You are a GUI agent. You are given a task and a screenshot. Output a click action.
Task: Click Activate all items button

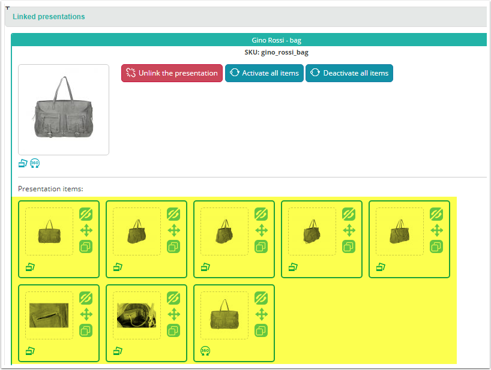point(264,73)
